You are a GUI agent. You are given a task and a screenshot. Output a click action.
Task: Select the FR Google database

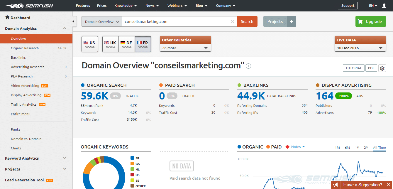click(x=143, y=44)
